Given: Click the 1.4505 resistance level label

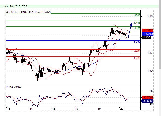Looking at the screenshot, I should [136, 16].
